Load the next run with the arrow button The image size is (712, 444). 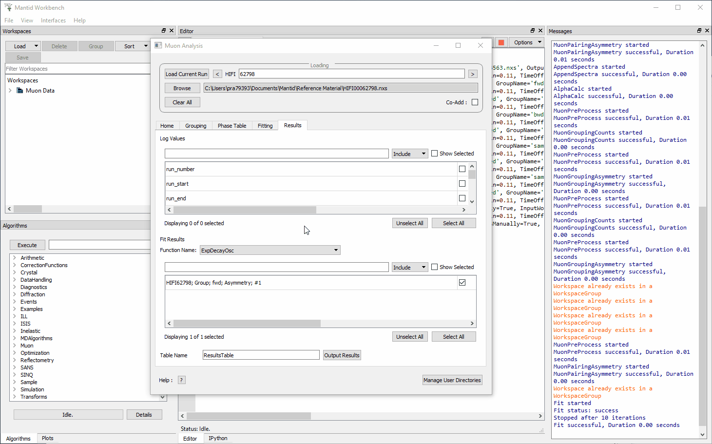472,74
